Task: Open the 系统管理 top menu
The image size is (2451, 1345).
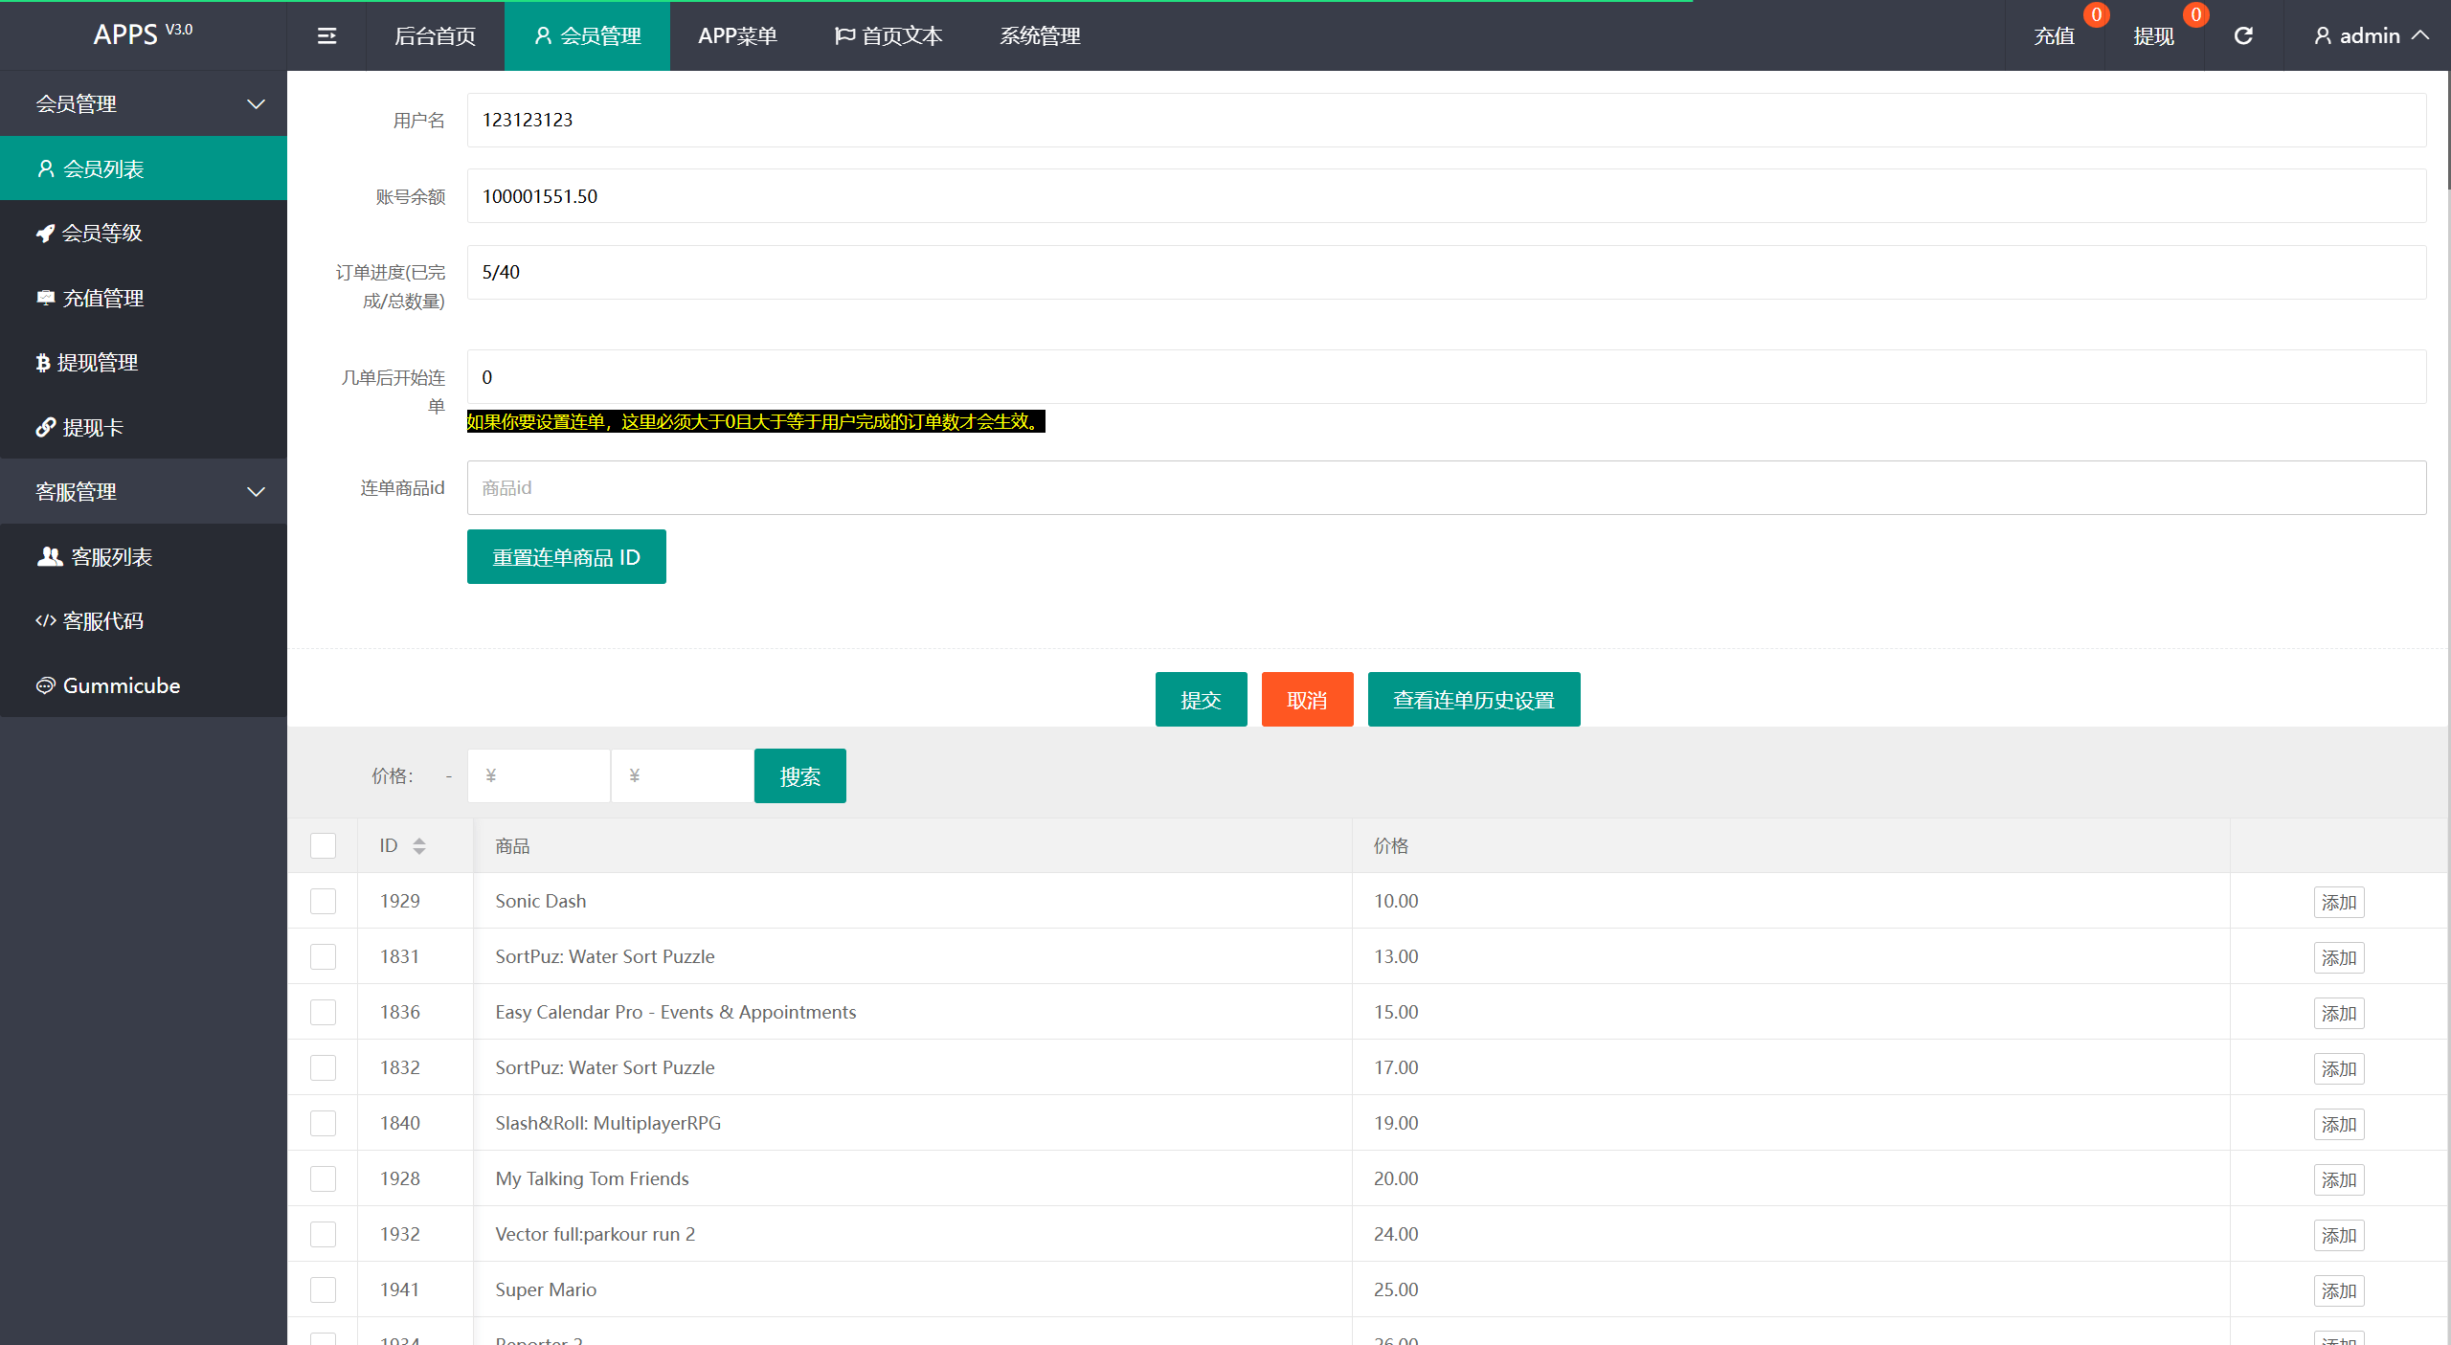Action: [1040, 36]
